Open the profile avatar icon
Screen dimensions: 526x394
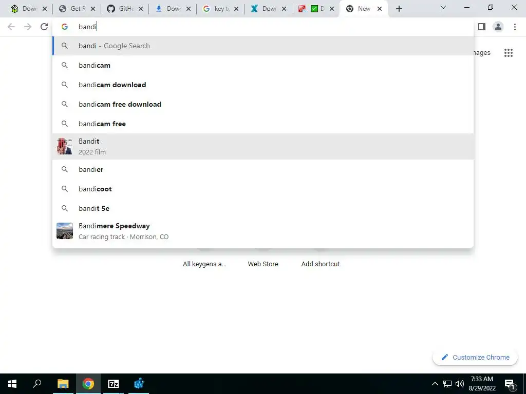(498, 27)
